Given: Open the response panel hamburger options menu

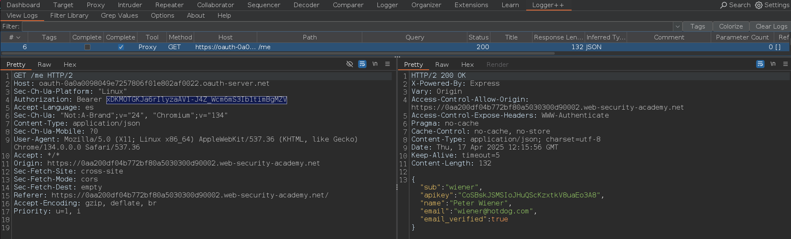Looking at the screenshot, I should click(785, 64).
